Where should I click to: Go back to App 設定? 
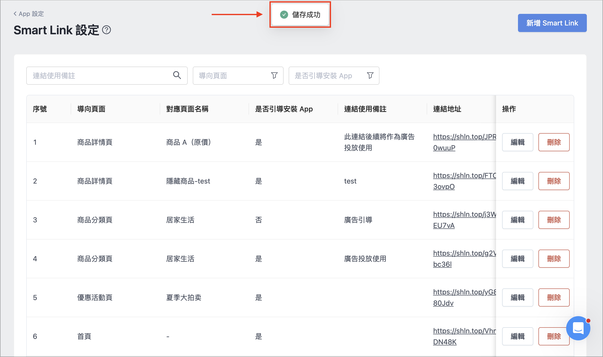click(x=29, y=14)
